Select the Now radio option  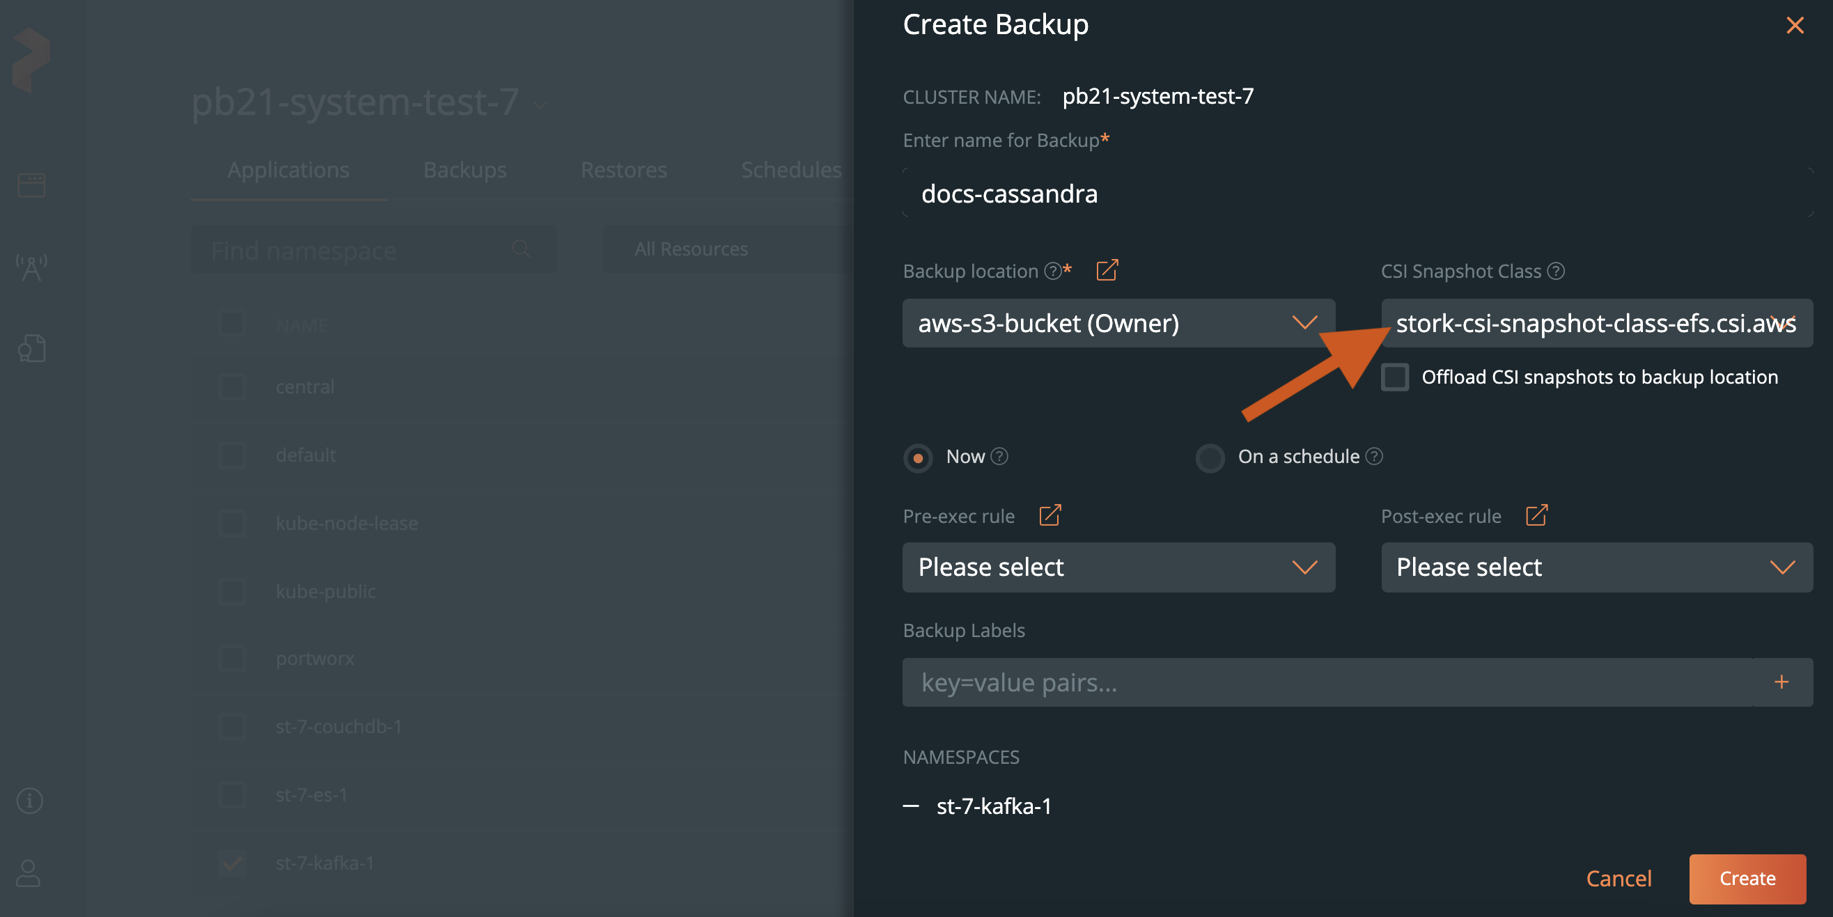(918, 457)
